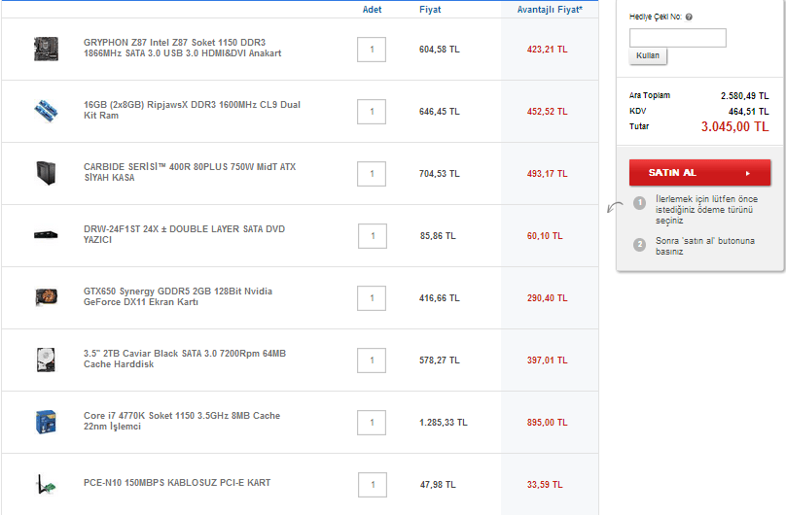
Task: Edit quantity field for CARBIDE 400R case
Action: point(372,174)
